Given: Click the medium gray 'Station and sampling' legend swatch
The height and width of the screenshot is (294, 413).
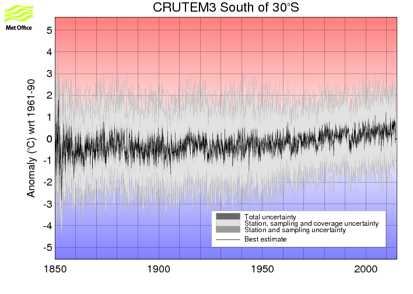Looking at the screenshot, I should tap(228, 229).
